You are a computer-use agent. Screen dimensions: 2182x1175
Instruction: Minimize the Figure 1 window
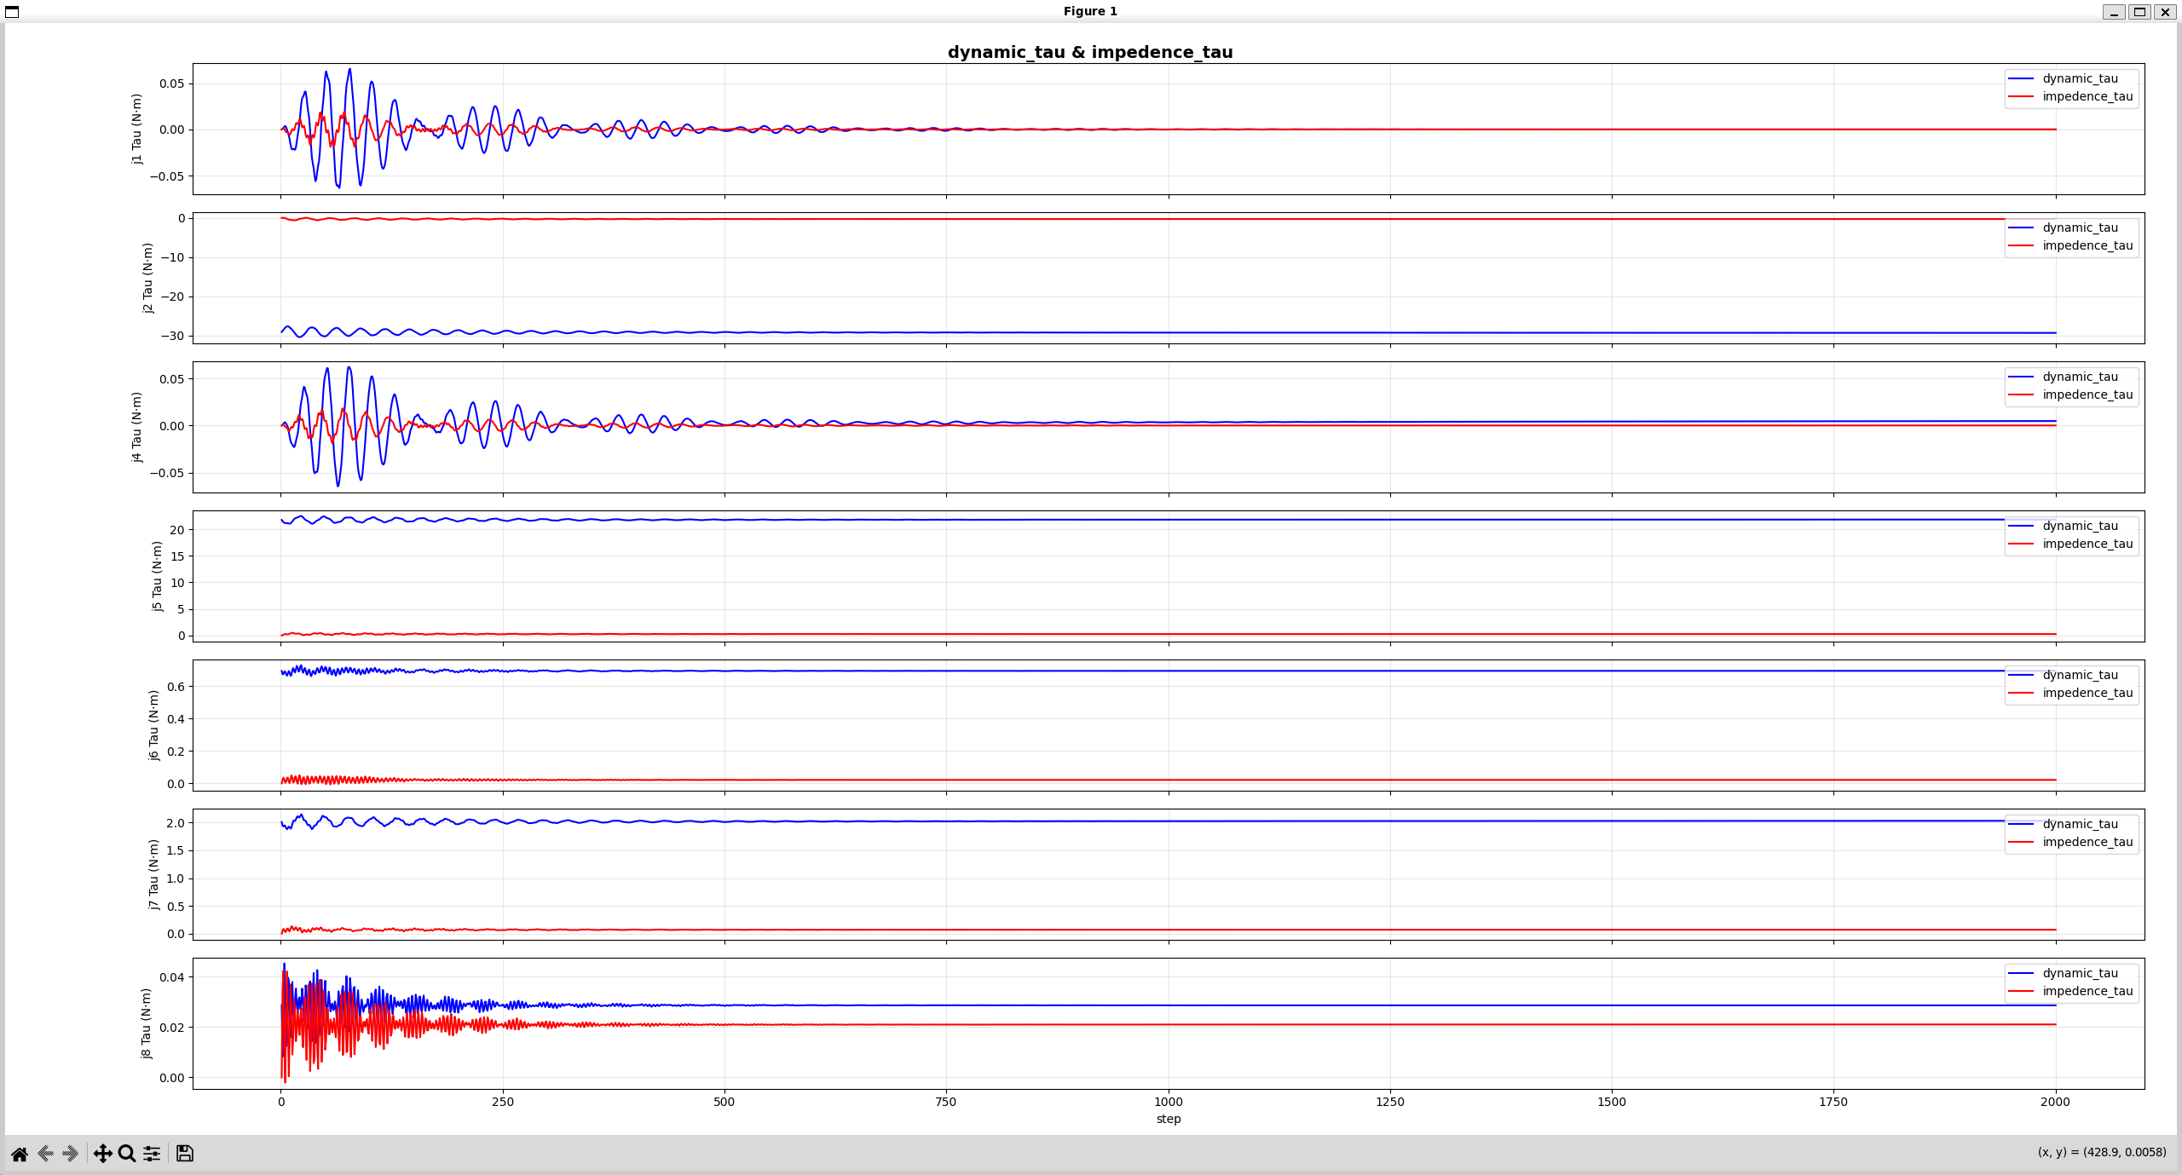(2114, 12)
